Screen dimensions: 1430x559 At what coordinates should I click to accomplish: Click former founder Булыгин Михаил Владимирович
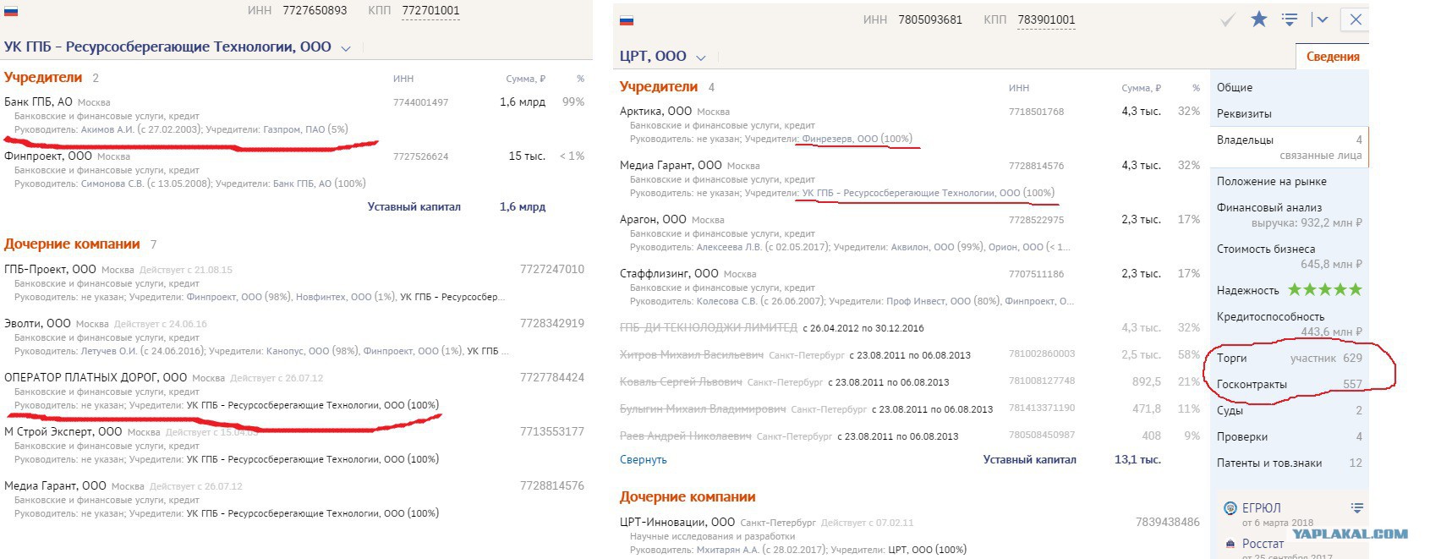[x=703, y=409]
